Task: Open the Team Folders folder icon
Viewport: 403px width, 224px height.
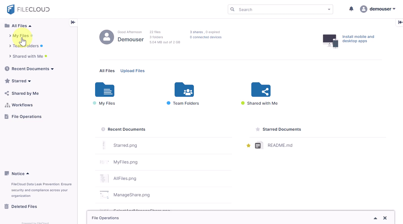Action: point(184,90)
